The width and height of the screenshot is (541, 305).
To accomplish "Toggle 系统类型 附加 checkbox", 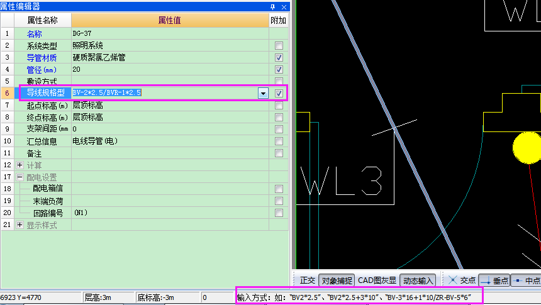I will click(x=279, y=45).
